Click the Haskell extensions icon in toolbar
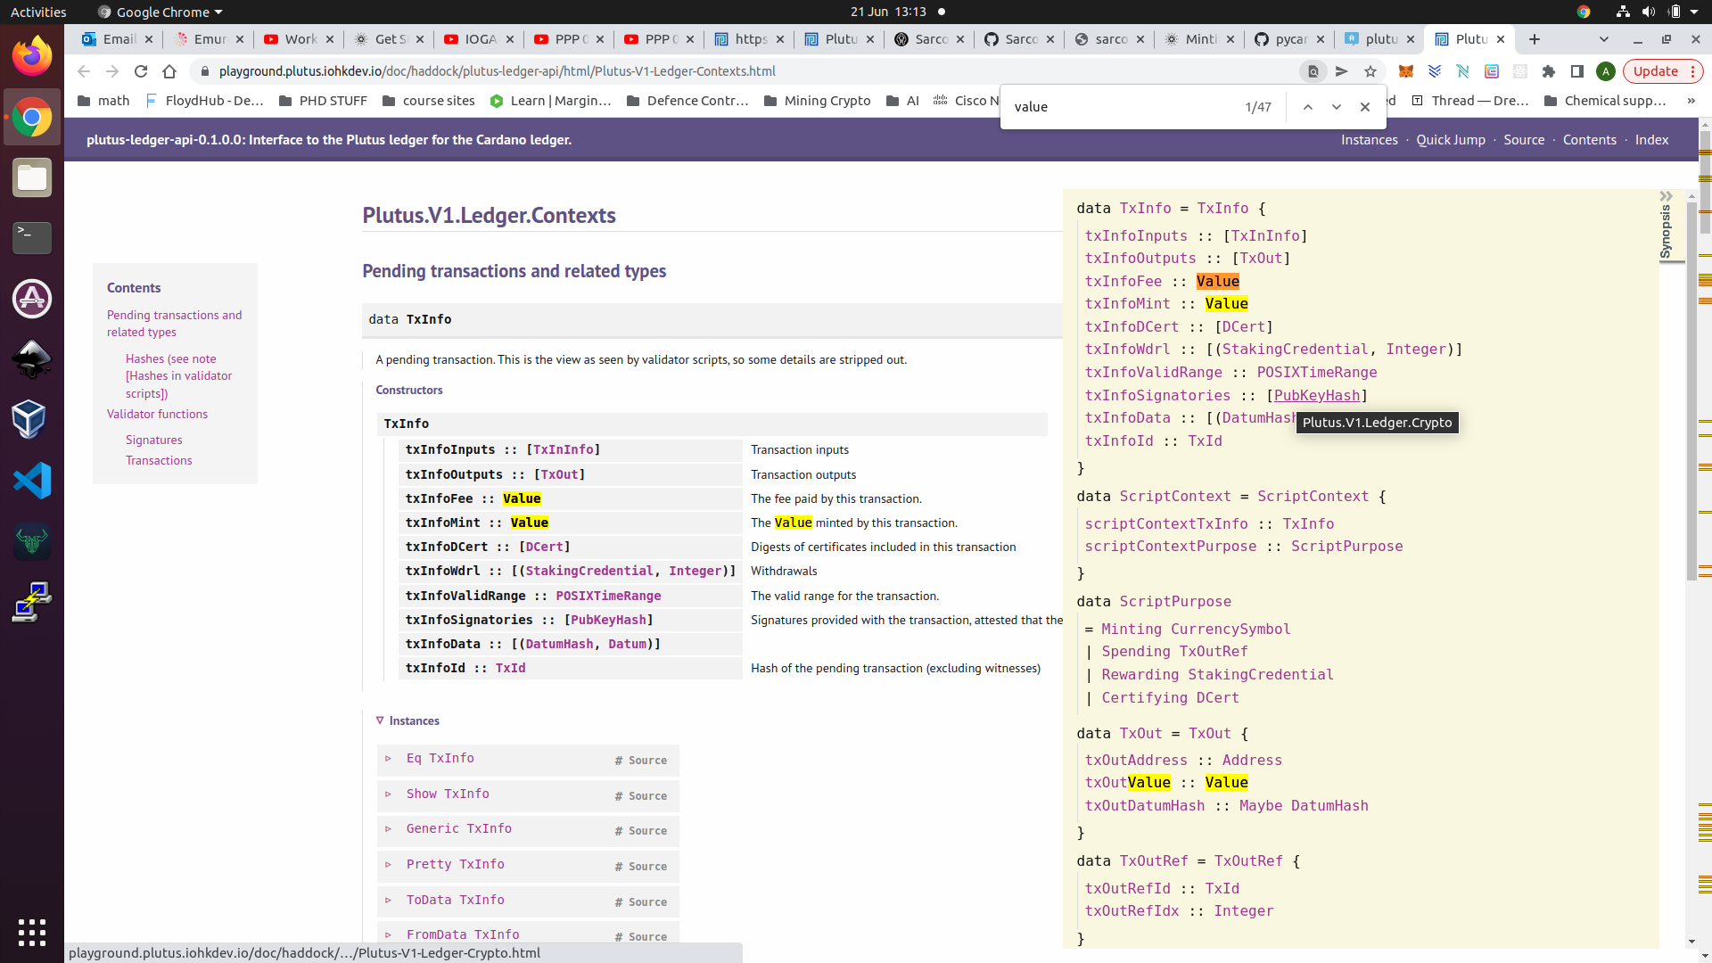Viewport: 1712px width, 963px height. pos(1462,70)
